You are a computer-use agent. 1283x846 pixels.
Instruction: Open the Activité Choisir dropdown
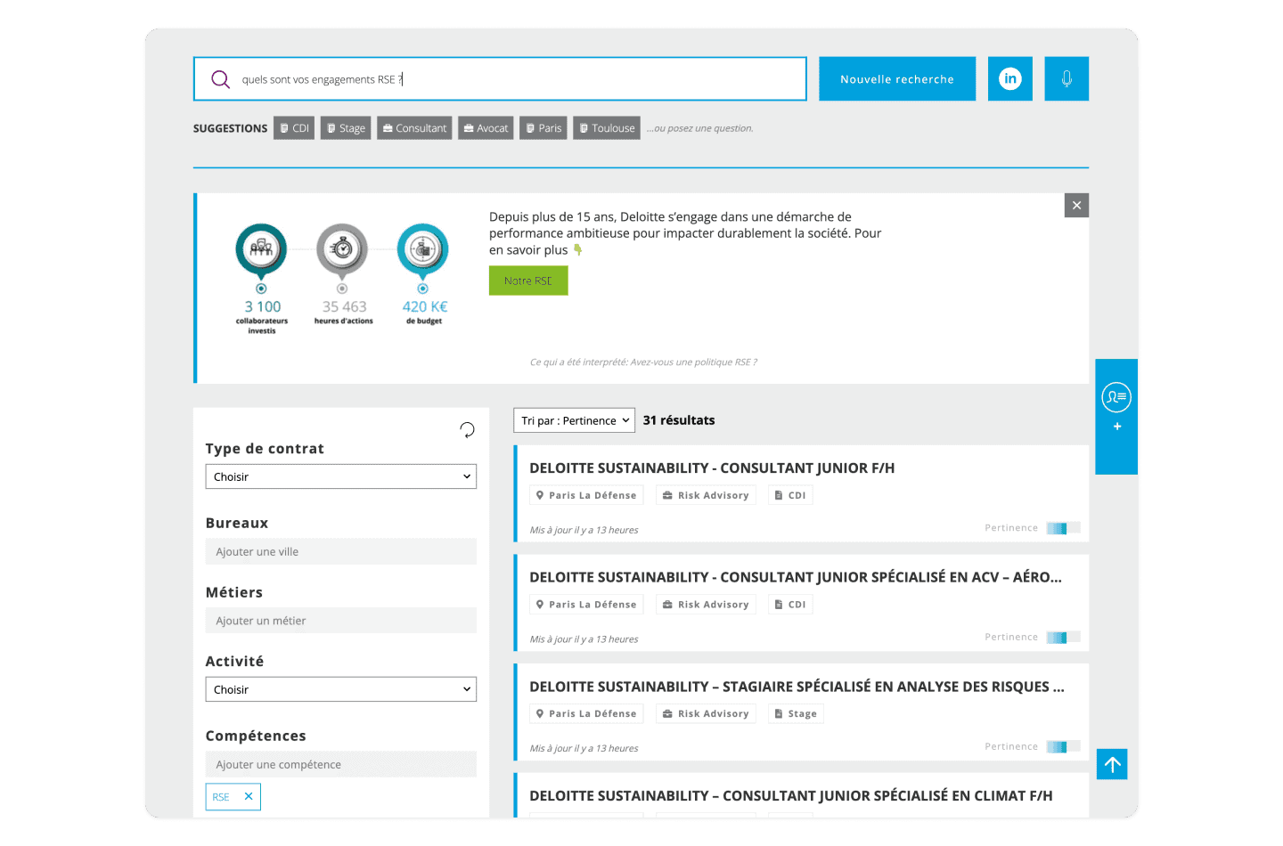tap(340, 689)
